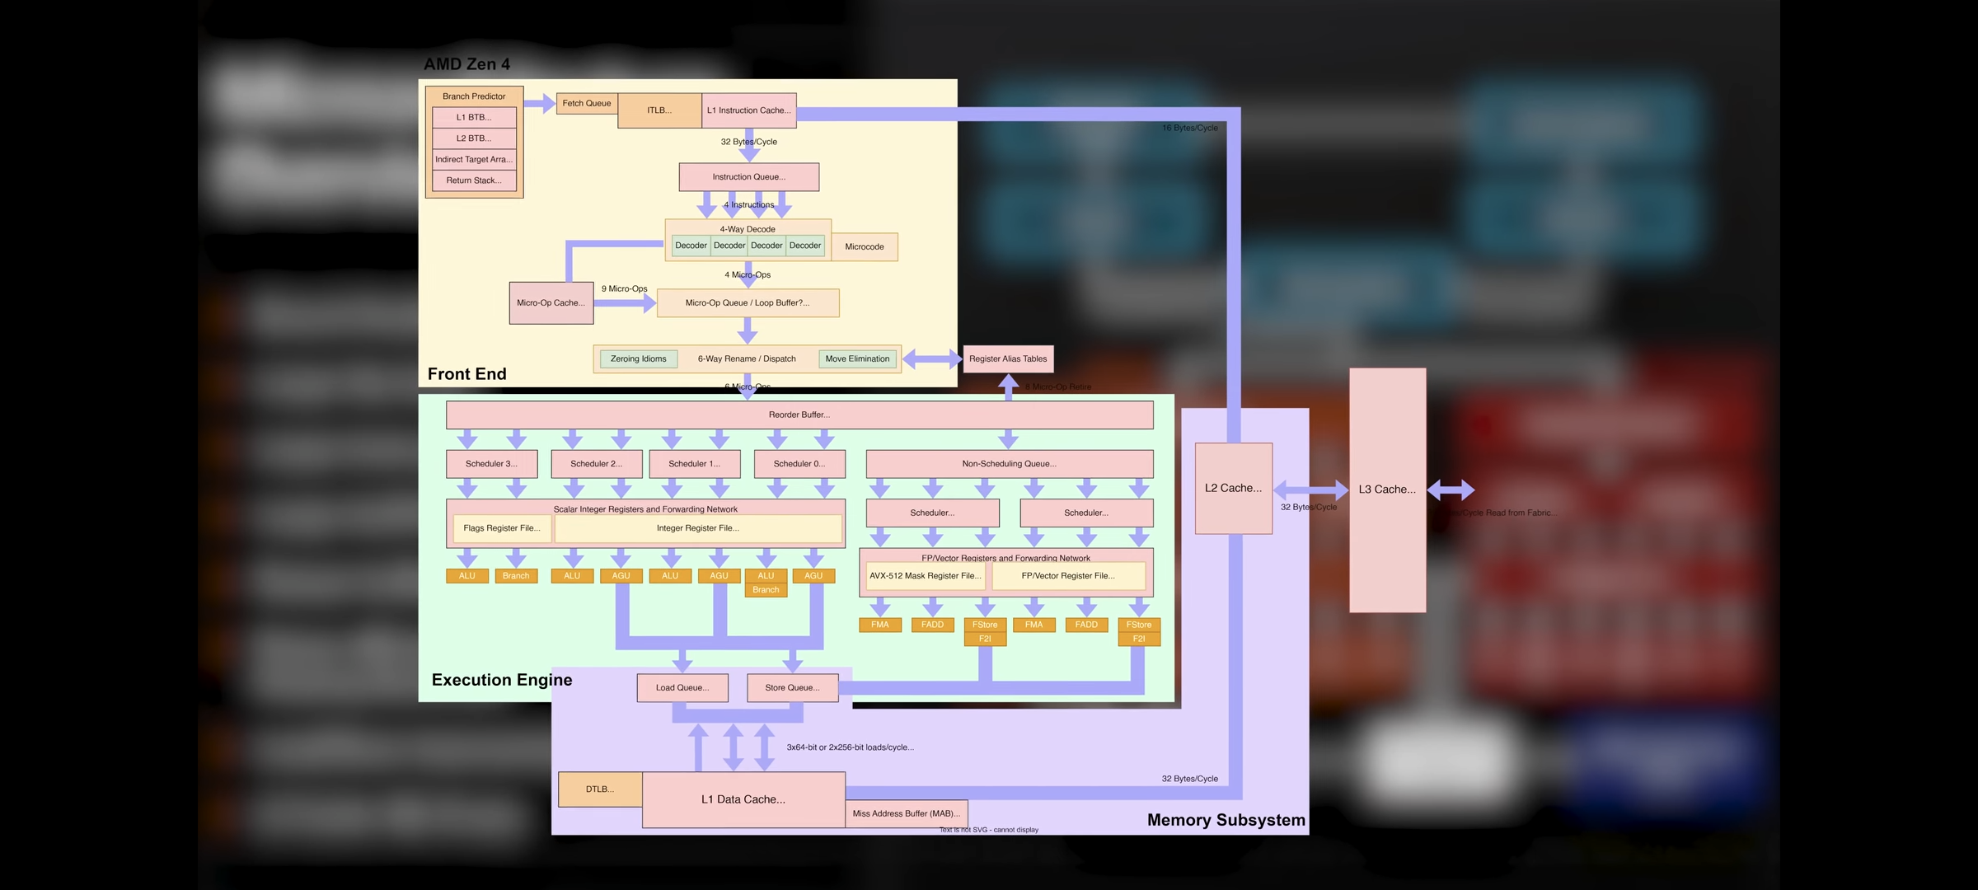Select the "Reorder Buffer..." bar

tap(799, 415)
